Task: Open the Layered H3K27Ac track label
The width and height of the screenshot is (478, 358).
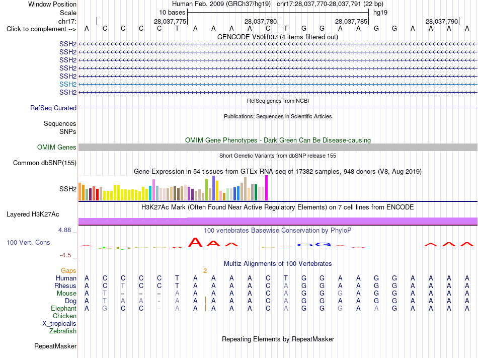Action: (33, 214)
